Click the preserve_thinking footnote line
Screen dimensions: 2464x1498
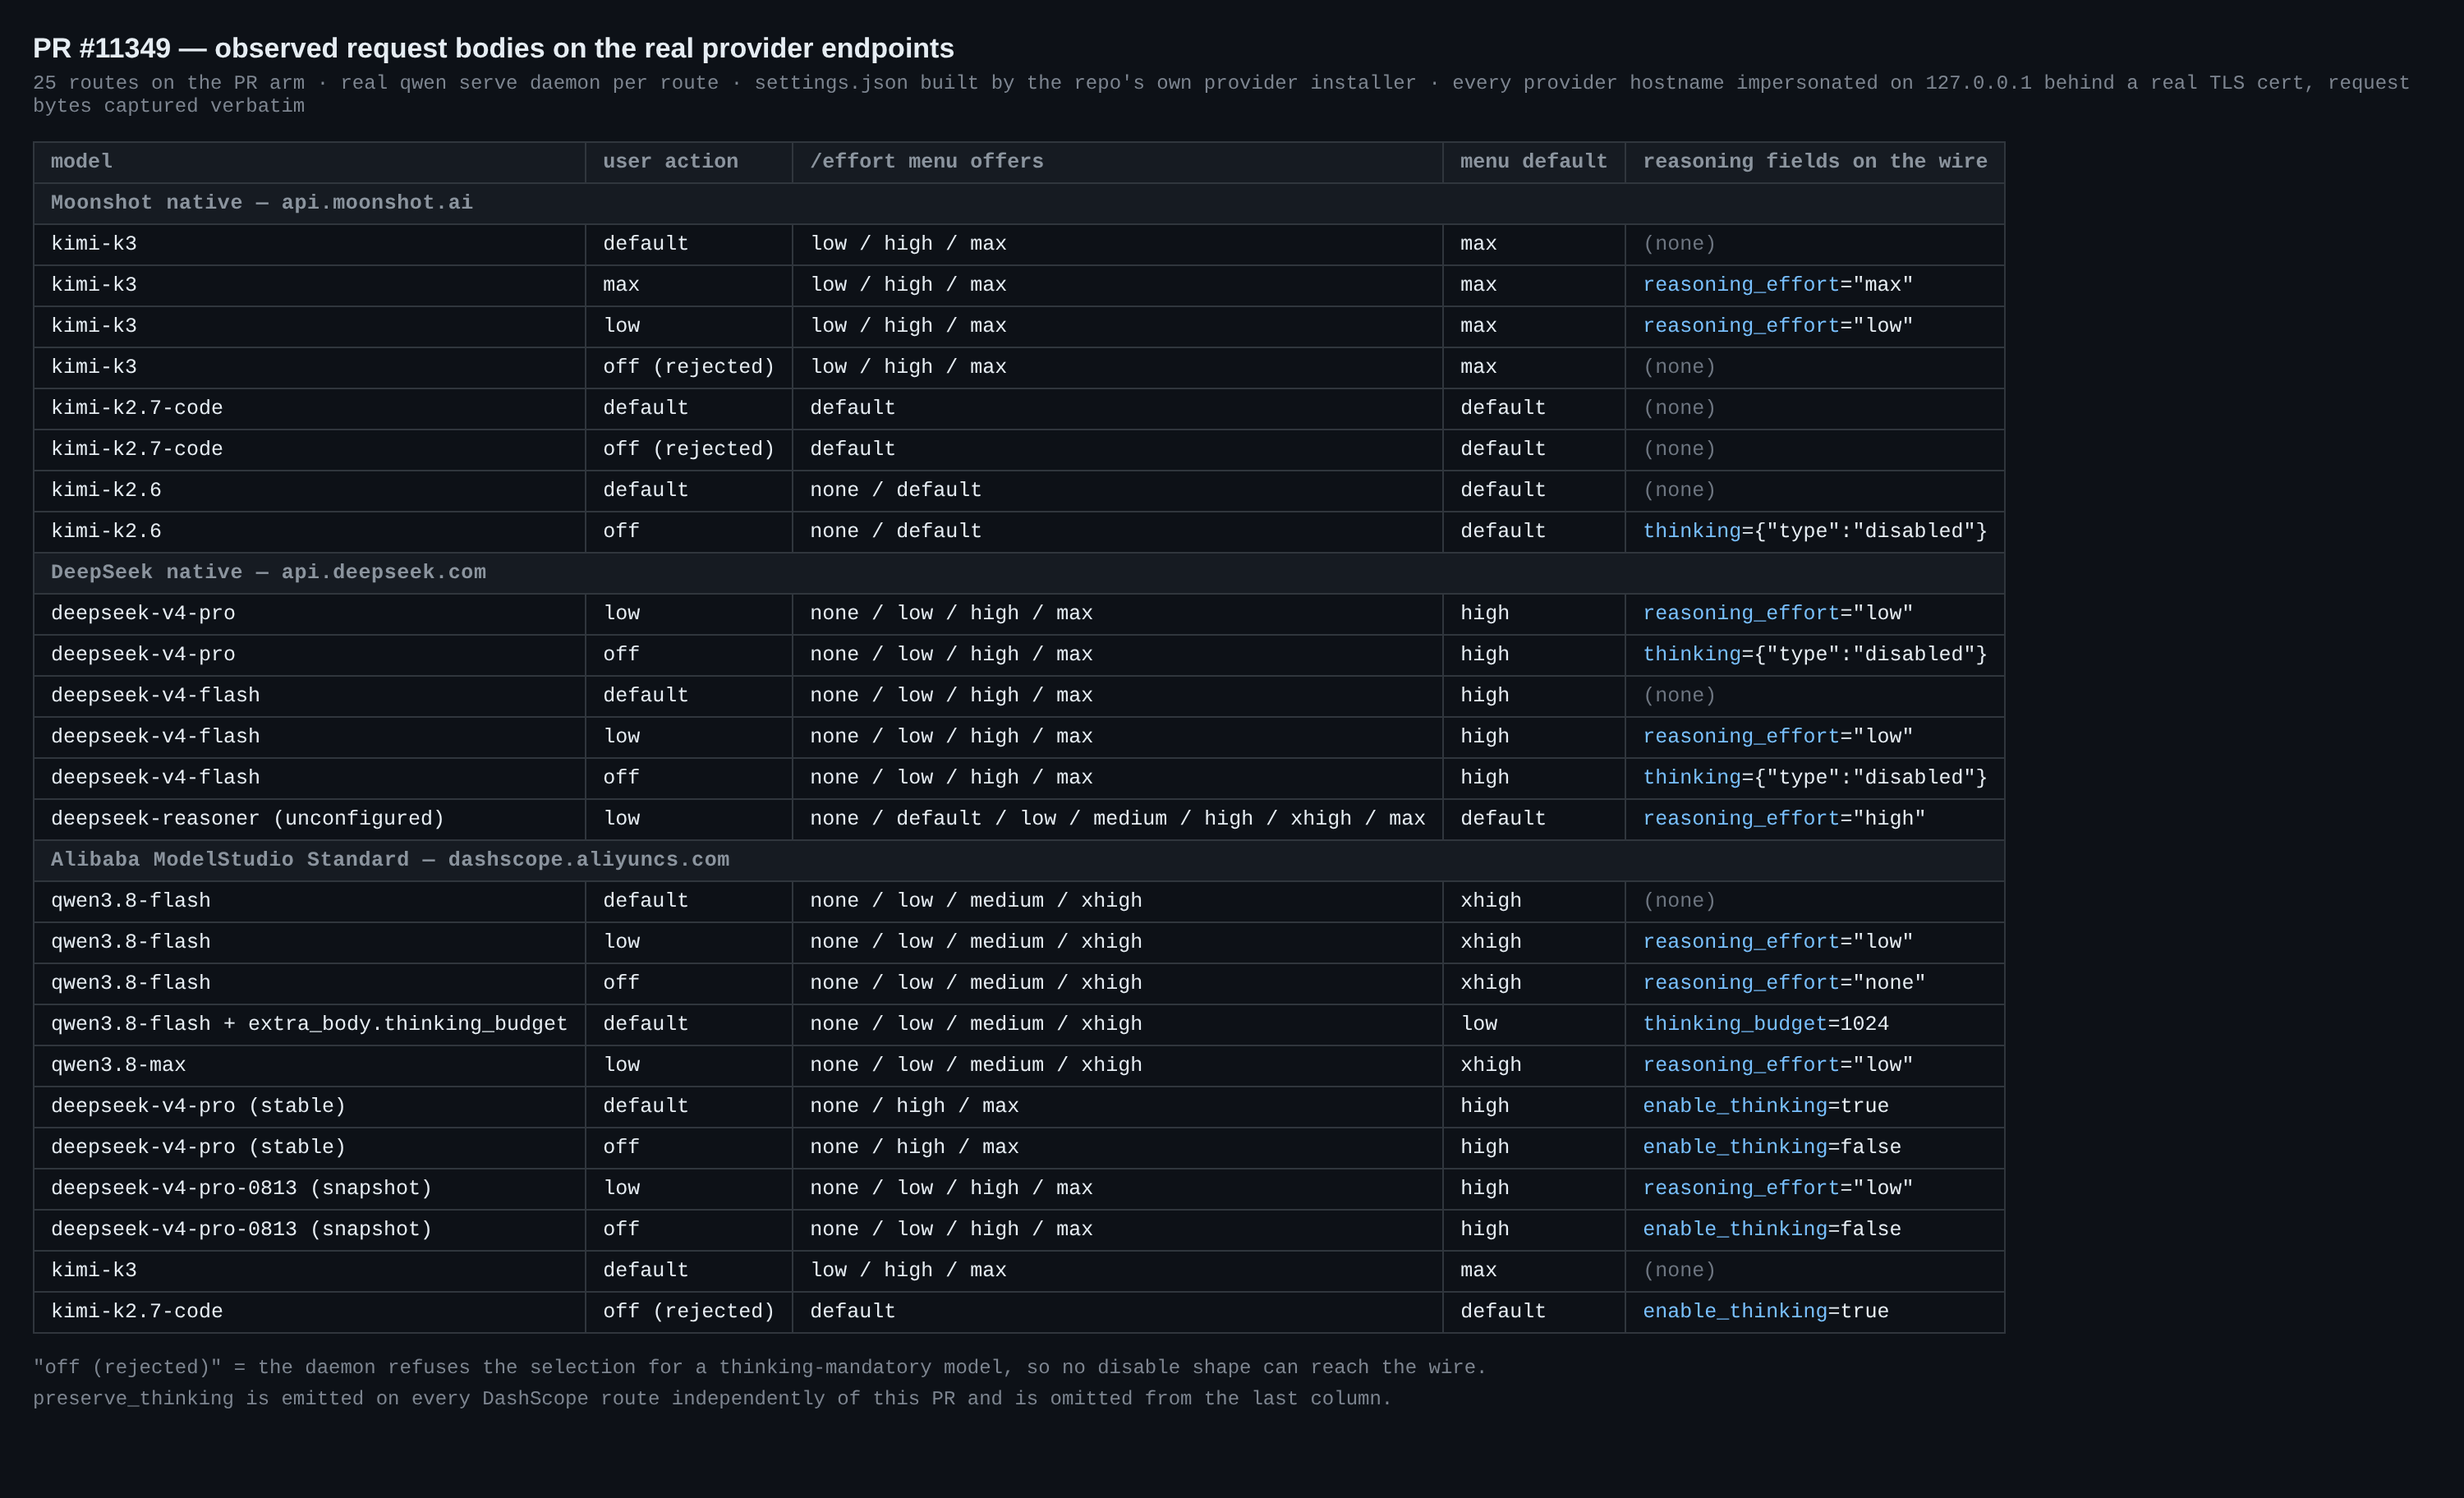pyautogui.click(x=712, y=1398)
